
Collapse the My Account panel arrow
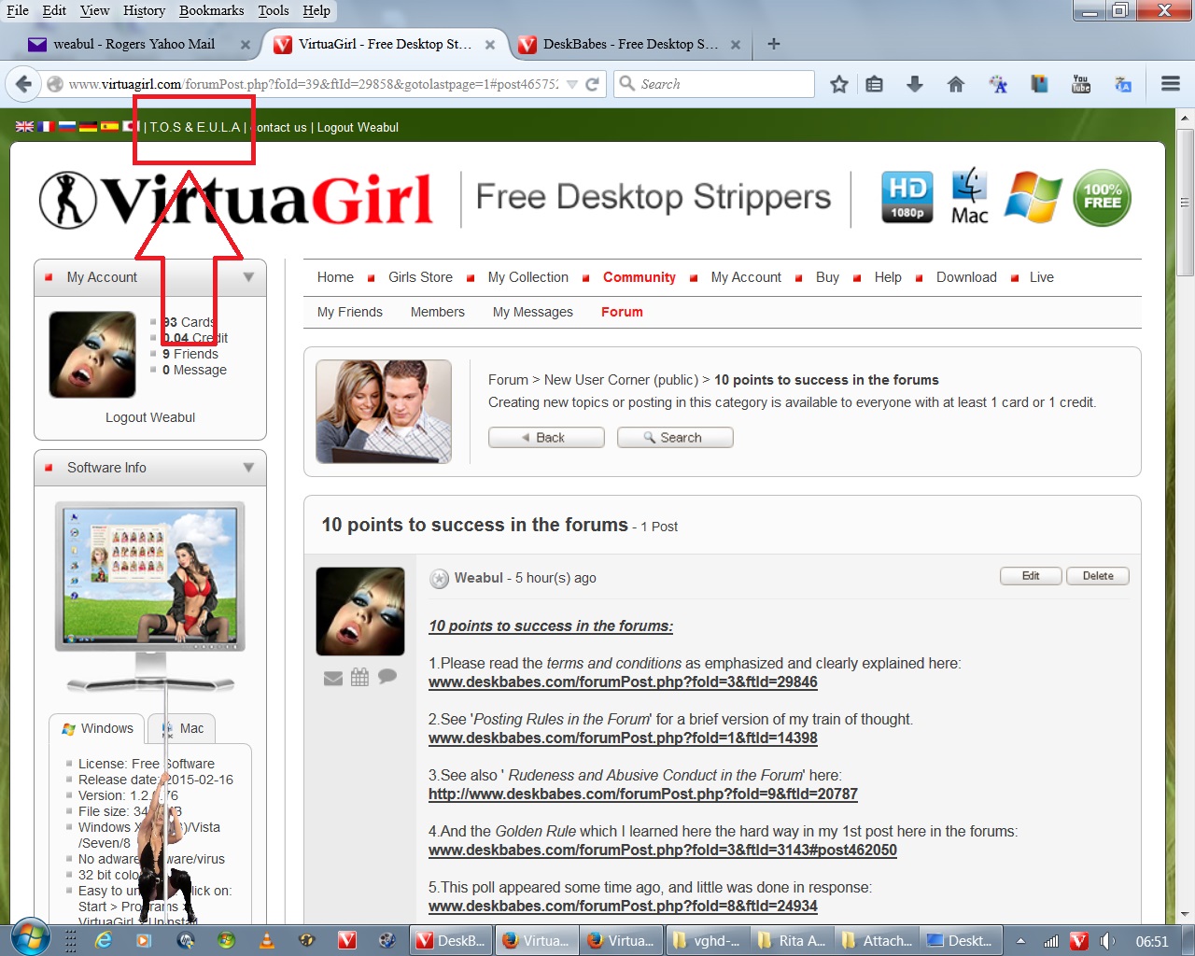(248, 277)
